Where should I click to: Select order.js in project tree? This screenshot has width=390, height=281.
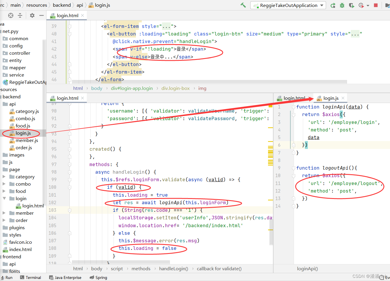click(x=21, y=148)
